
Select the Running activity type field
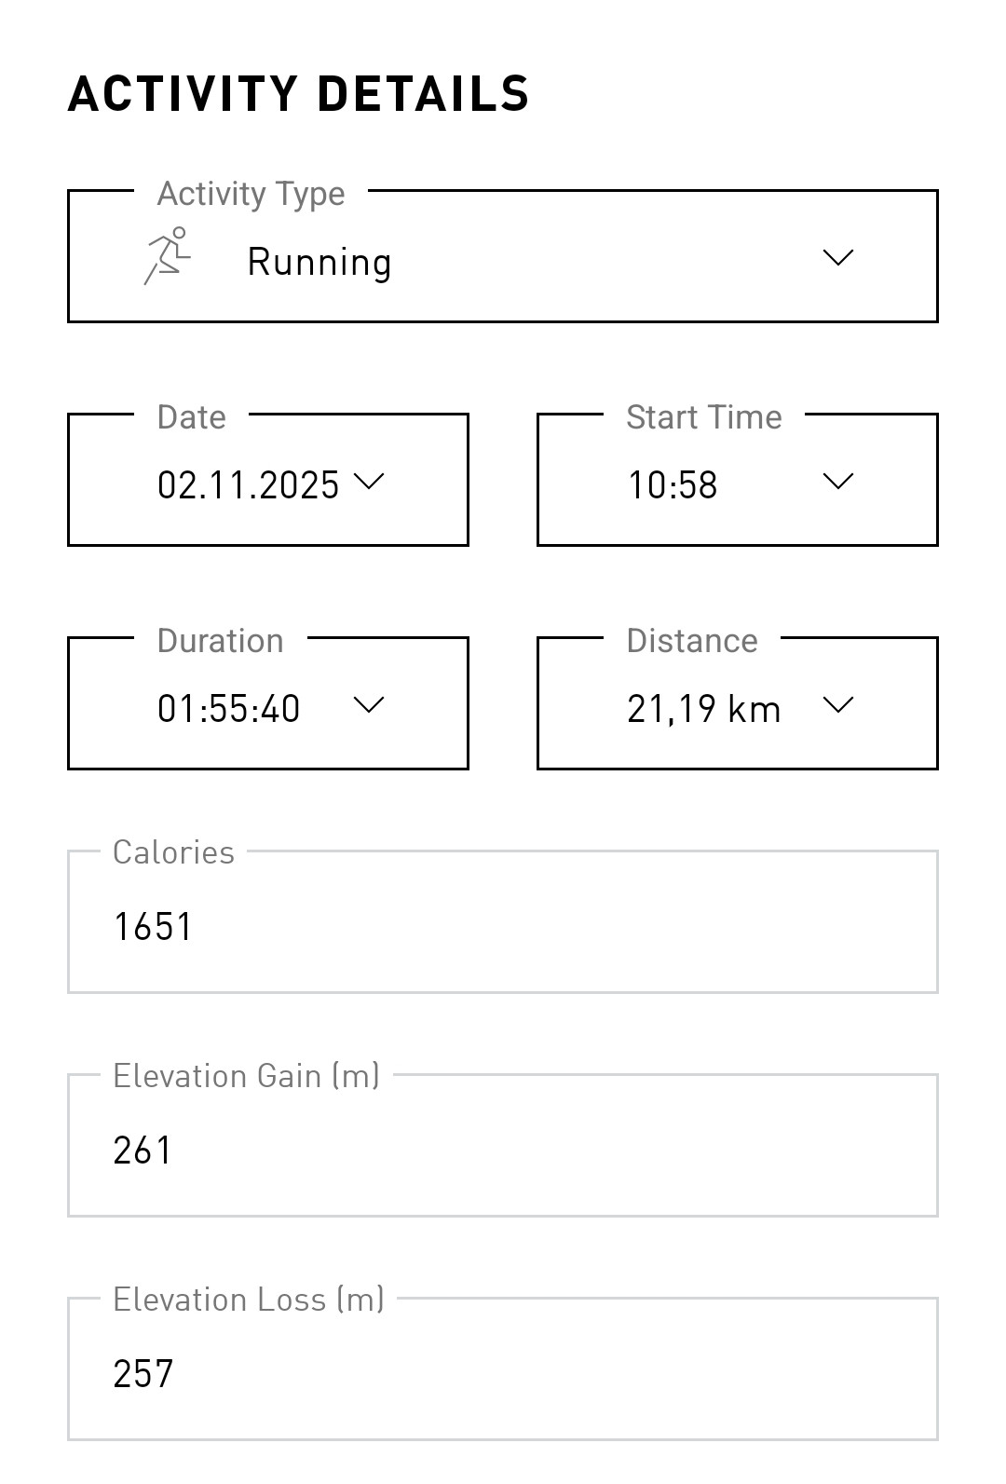point(503,256)
